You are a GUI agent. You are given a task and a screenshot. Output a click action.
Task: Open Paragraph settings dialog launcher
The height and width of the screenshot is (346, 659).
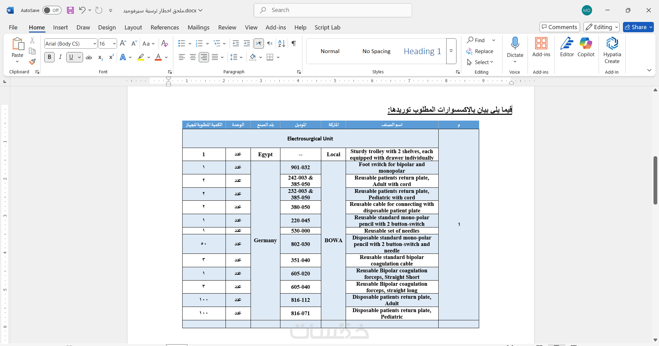(299, 72)
